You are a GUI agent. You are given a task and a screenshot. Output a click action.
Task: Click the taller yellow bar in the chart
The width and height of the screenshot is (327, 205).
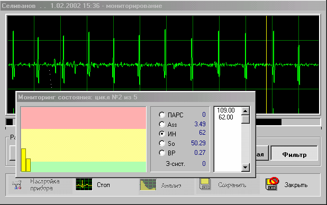click(x=24, y=160)
